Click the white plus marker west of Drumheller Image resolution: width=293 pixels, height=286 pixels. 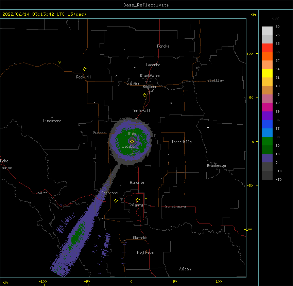click(208, 127)
